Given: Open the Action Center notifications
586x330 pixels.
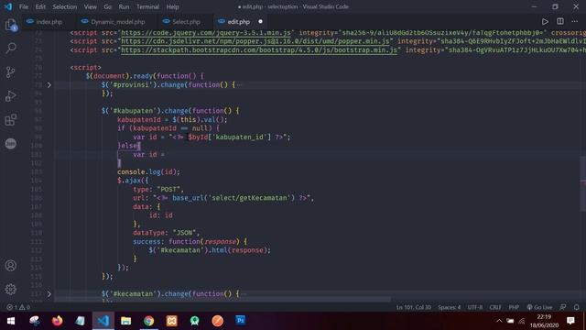Looking at the screenshot, I should click(x=570, y=321).
